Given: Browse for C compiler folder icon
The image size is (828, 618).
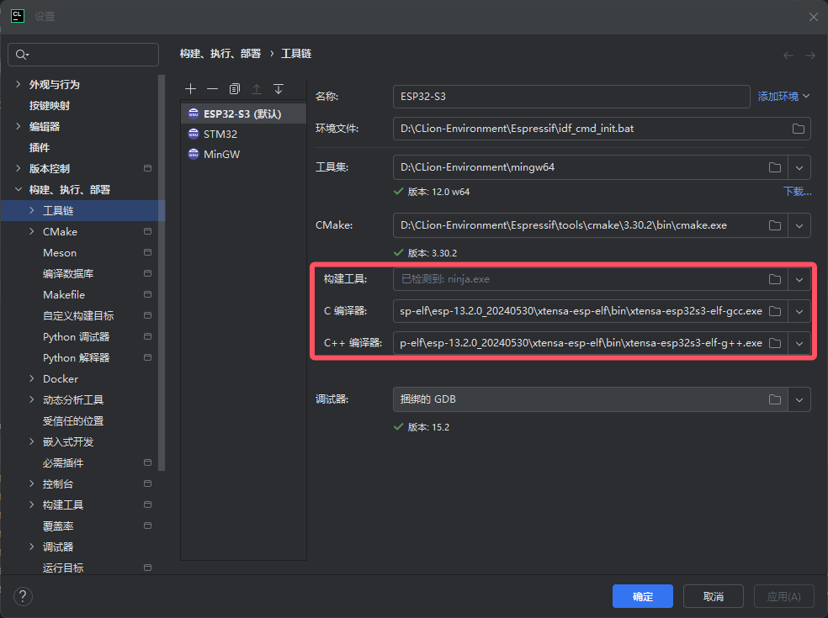Looking at the screenshot, I should (775, 311).
